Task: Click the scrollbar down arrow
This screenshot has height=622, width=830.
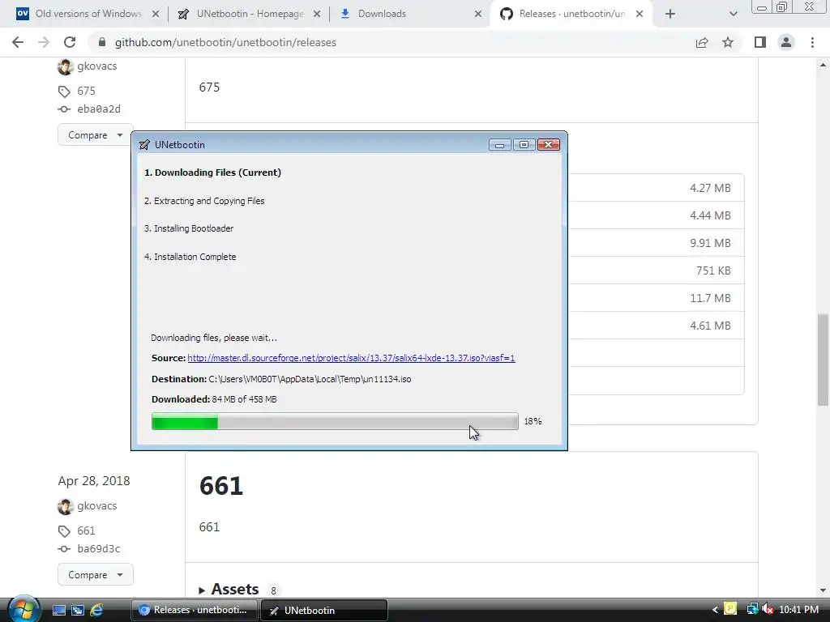Action: (823, 590)
